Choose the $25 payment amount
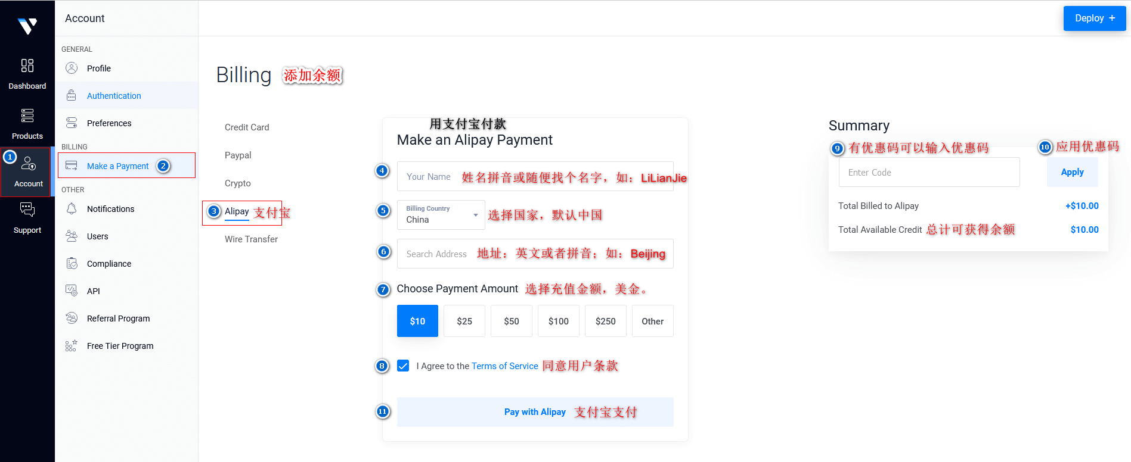This screenshot has height=462, width=1131. [x=464, y=321]
